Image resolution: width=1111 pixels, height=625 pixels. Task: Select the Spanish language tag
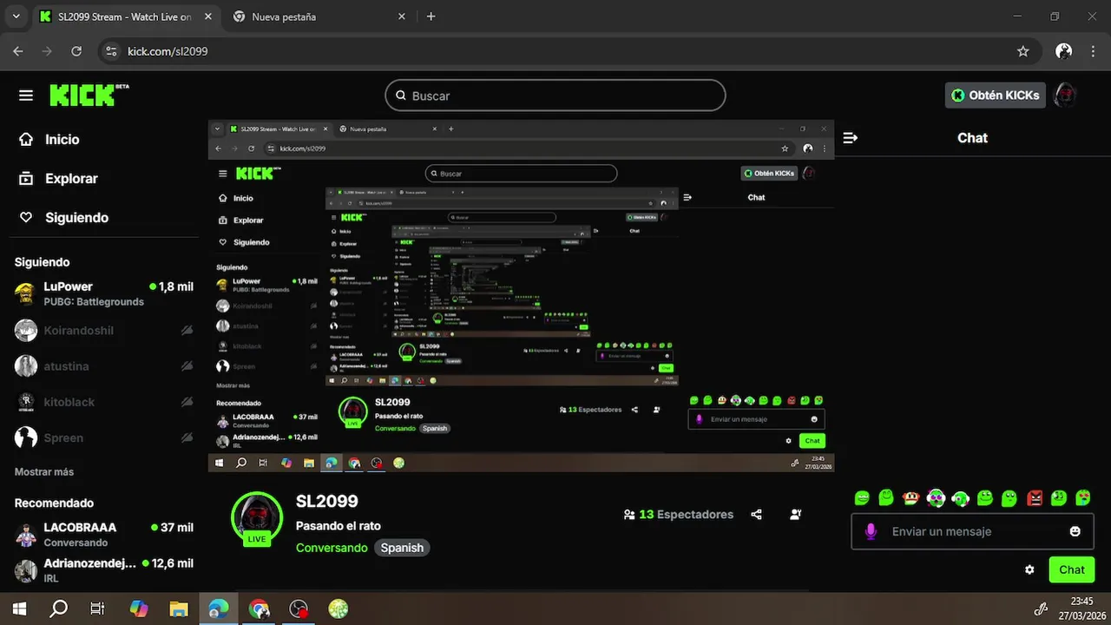pyautogui.click(x=402, y=548)
